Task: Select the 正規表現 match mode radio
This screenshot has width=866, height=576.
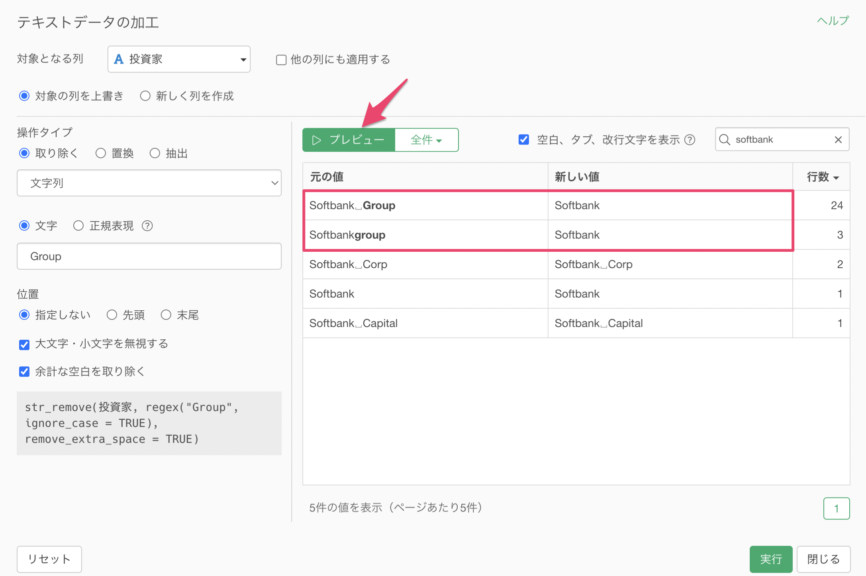Action: click(78, 226)
